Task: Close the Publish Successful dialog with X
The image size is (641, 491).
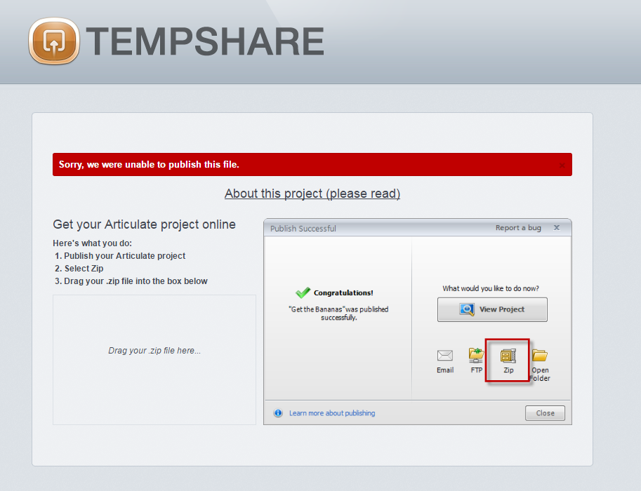Action: click(556, 227)
